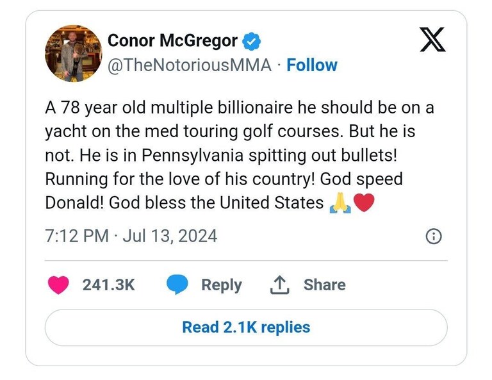The height and width of the screenshot is (380, 492).
Task: Open the X logo link
Action: pyautogui.click(x=432, y=40)
